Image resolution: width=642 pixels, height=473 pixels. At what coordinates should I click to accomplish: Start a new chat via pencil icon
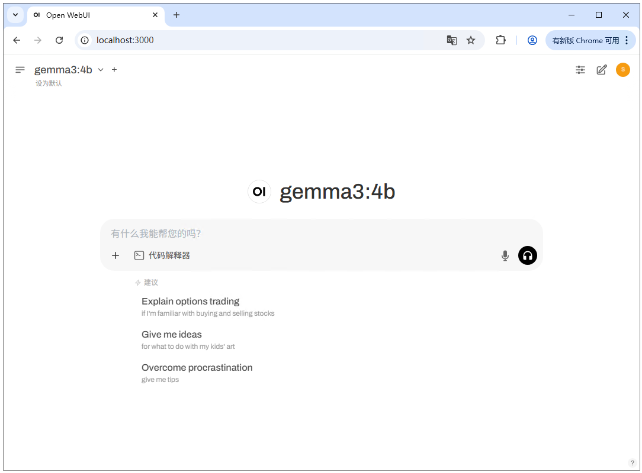602,69
